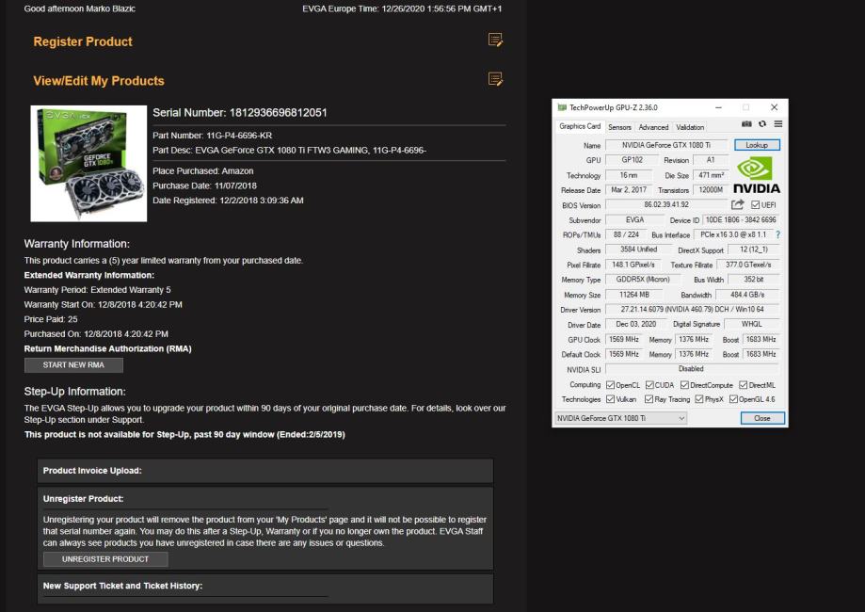This screenshot has width=865, height=612.
Task: Click the UNREGISTER PRODUCT button
Action: click(105, 559)
